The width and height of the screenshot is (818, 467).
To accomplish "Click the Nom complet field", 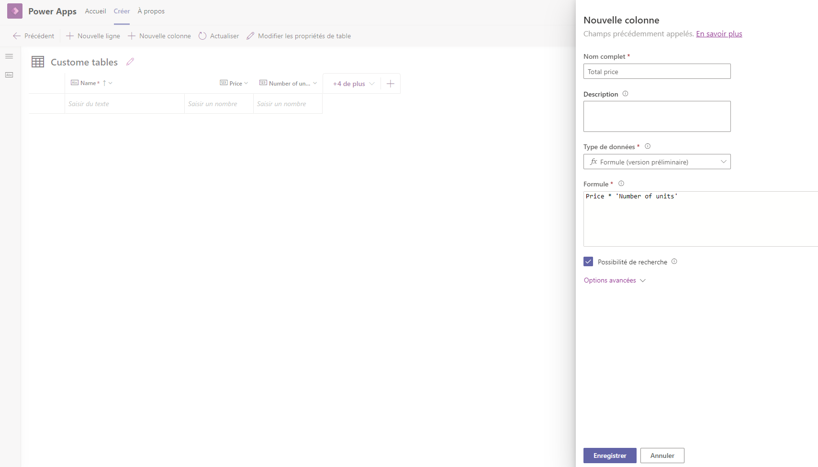I will pos(657,71).
